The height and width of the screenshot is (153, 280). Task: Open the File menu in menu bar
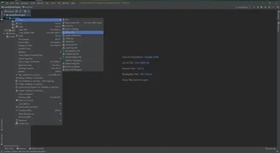[7, 3]
